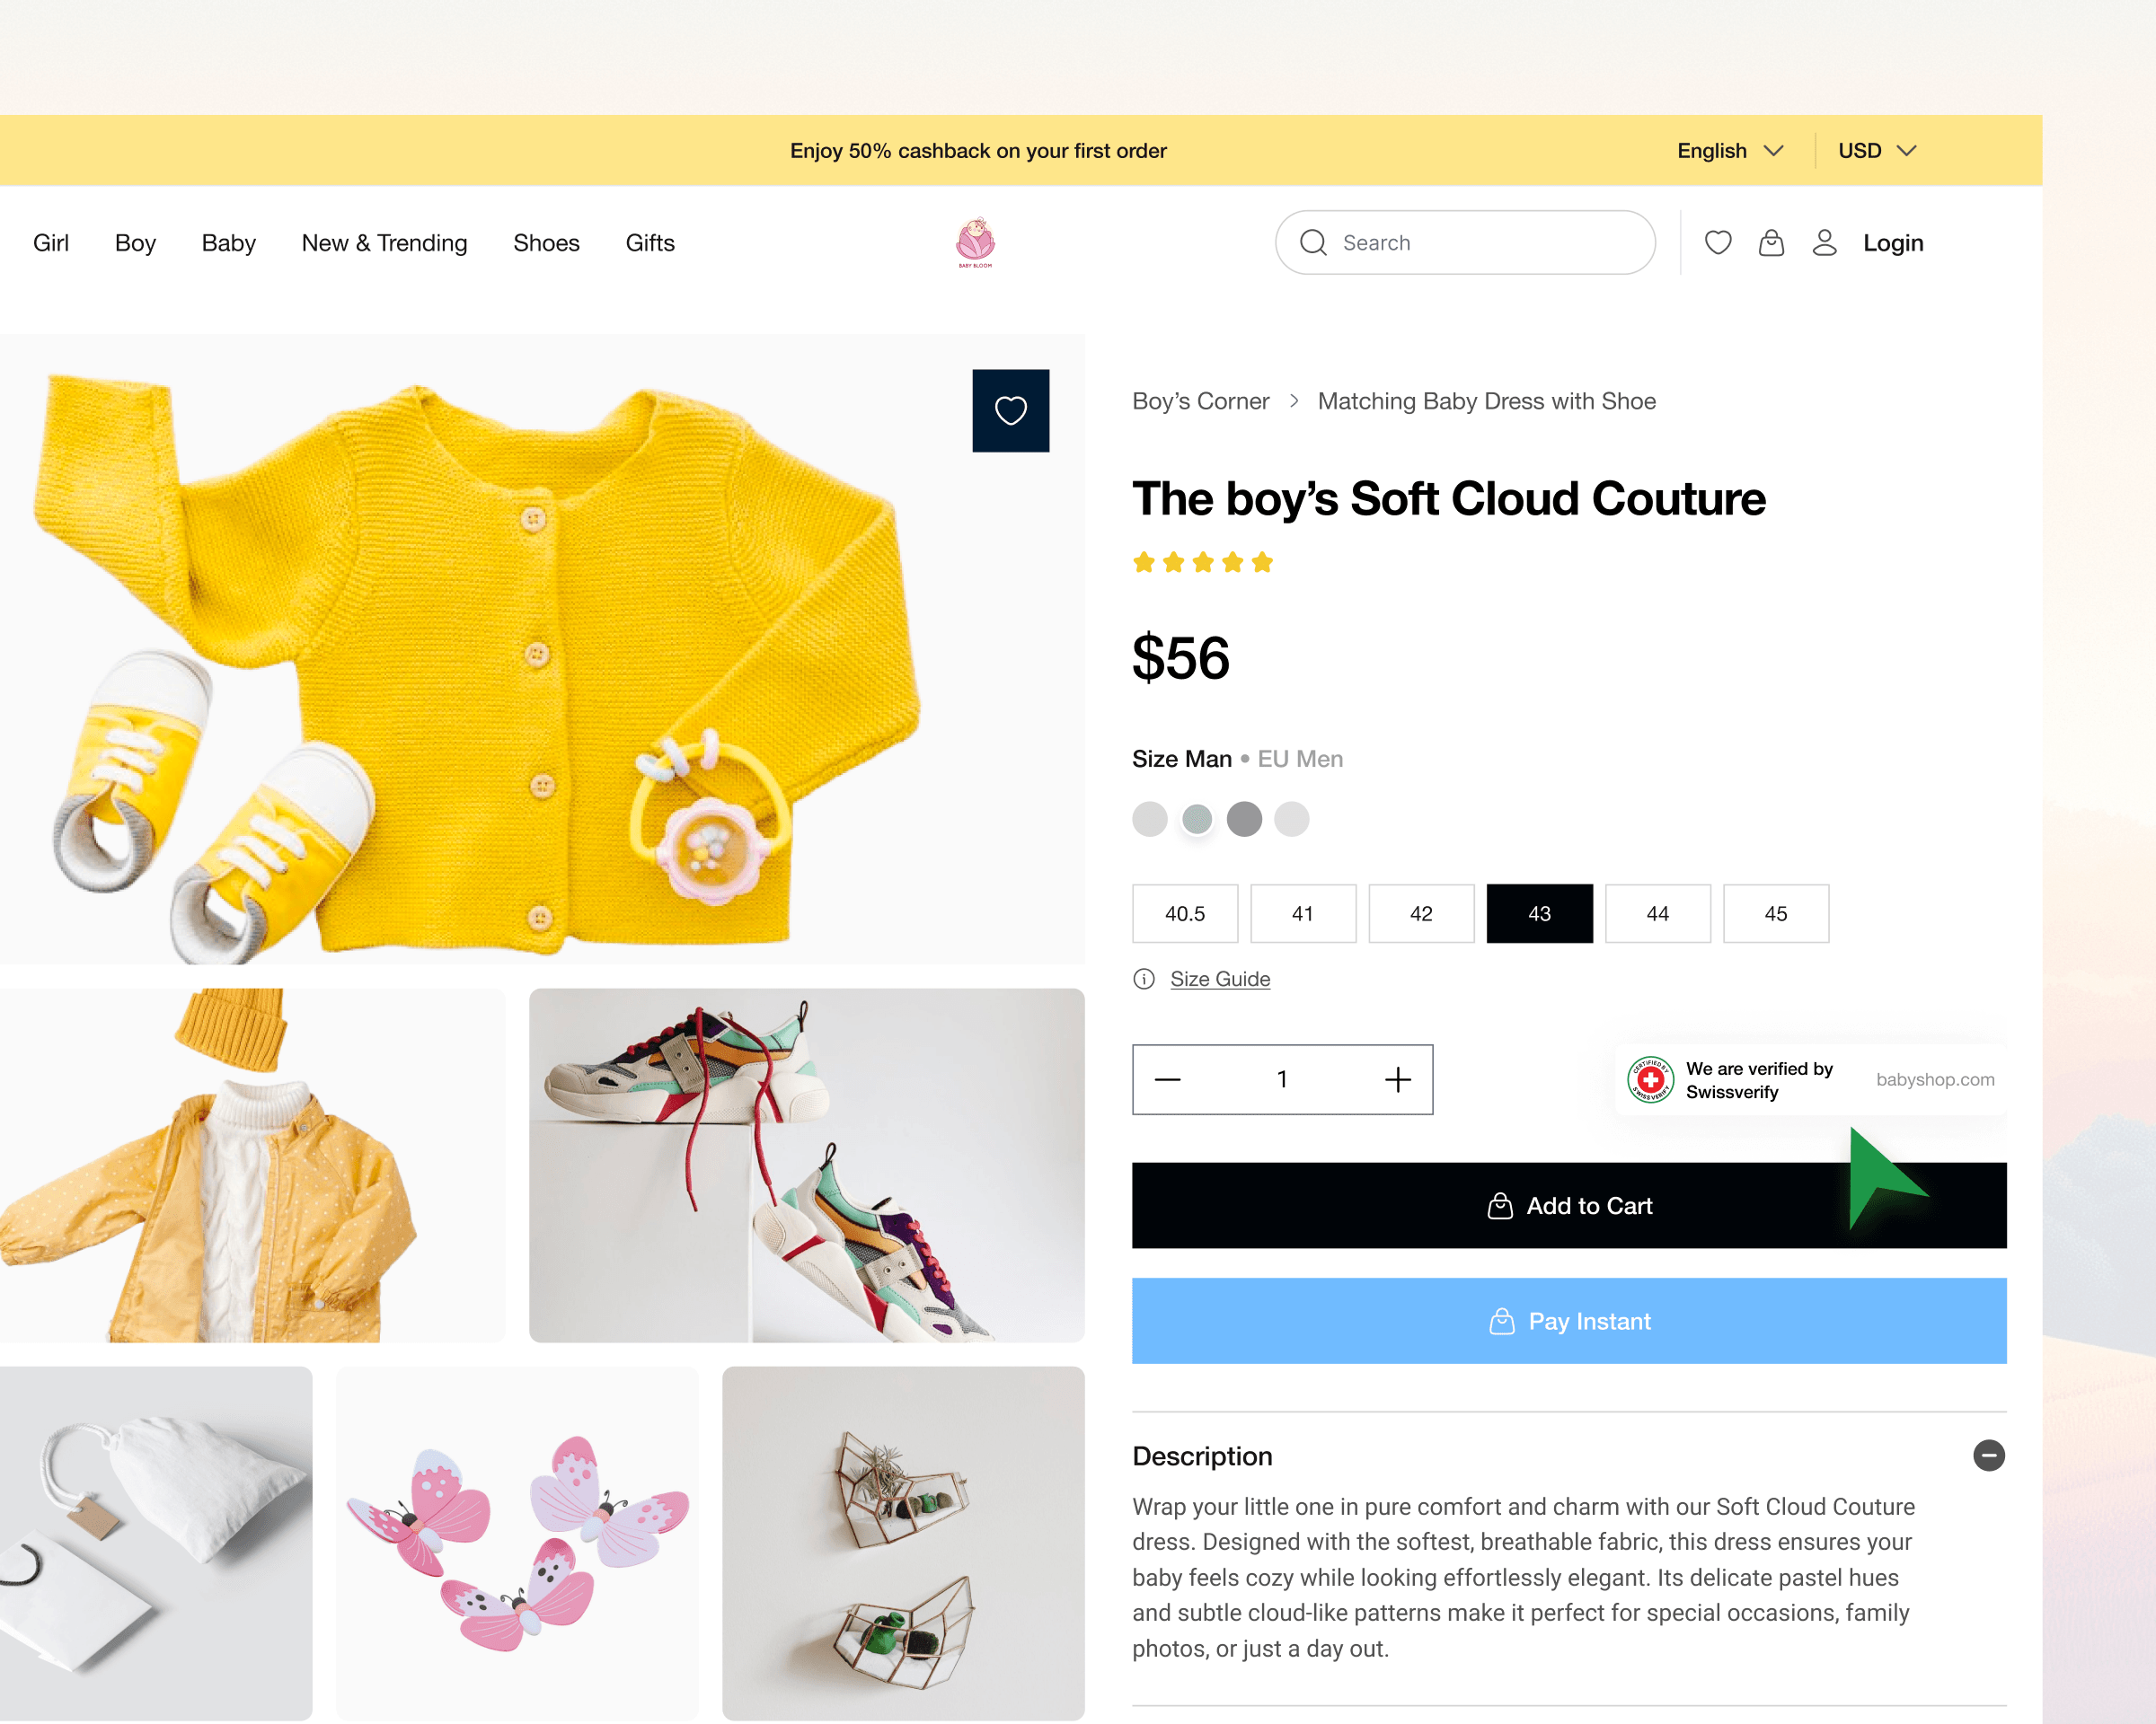This screenshot has height=1724, width=2156.
Task: Select the dark gray color swatch
Action: (1244, 820)
